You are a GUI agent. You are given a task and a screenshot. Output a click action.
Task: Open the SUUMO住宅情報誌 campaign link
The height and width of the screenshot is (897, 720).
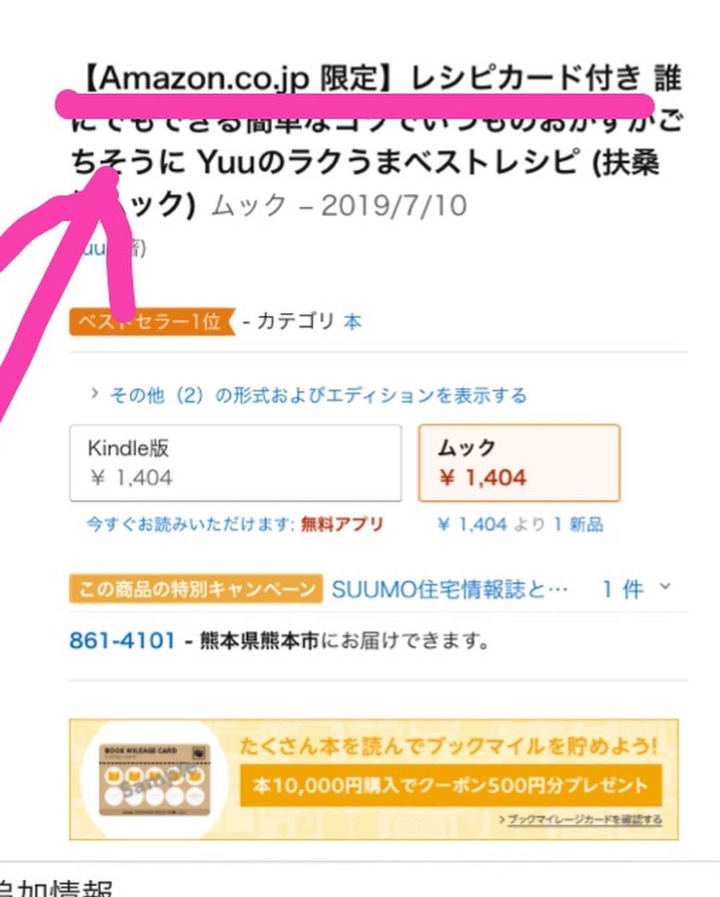pos(449,589)
